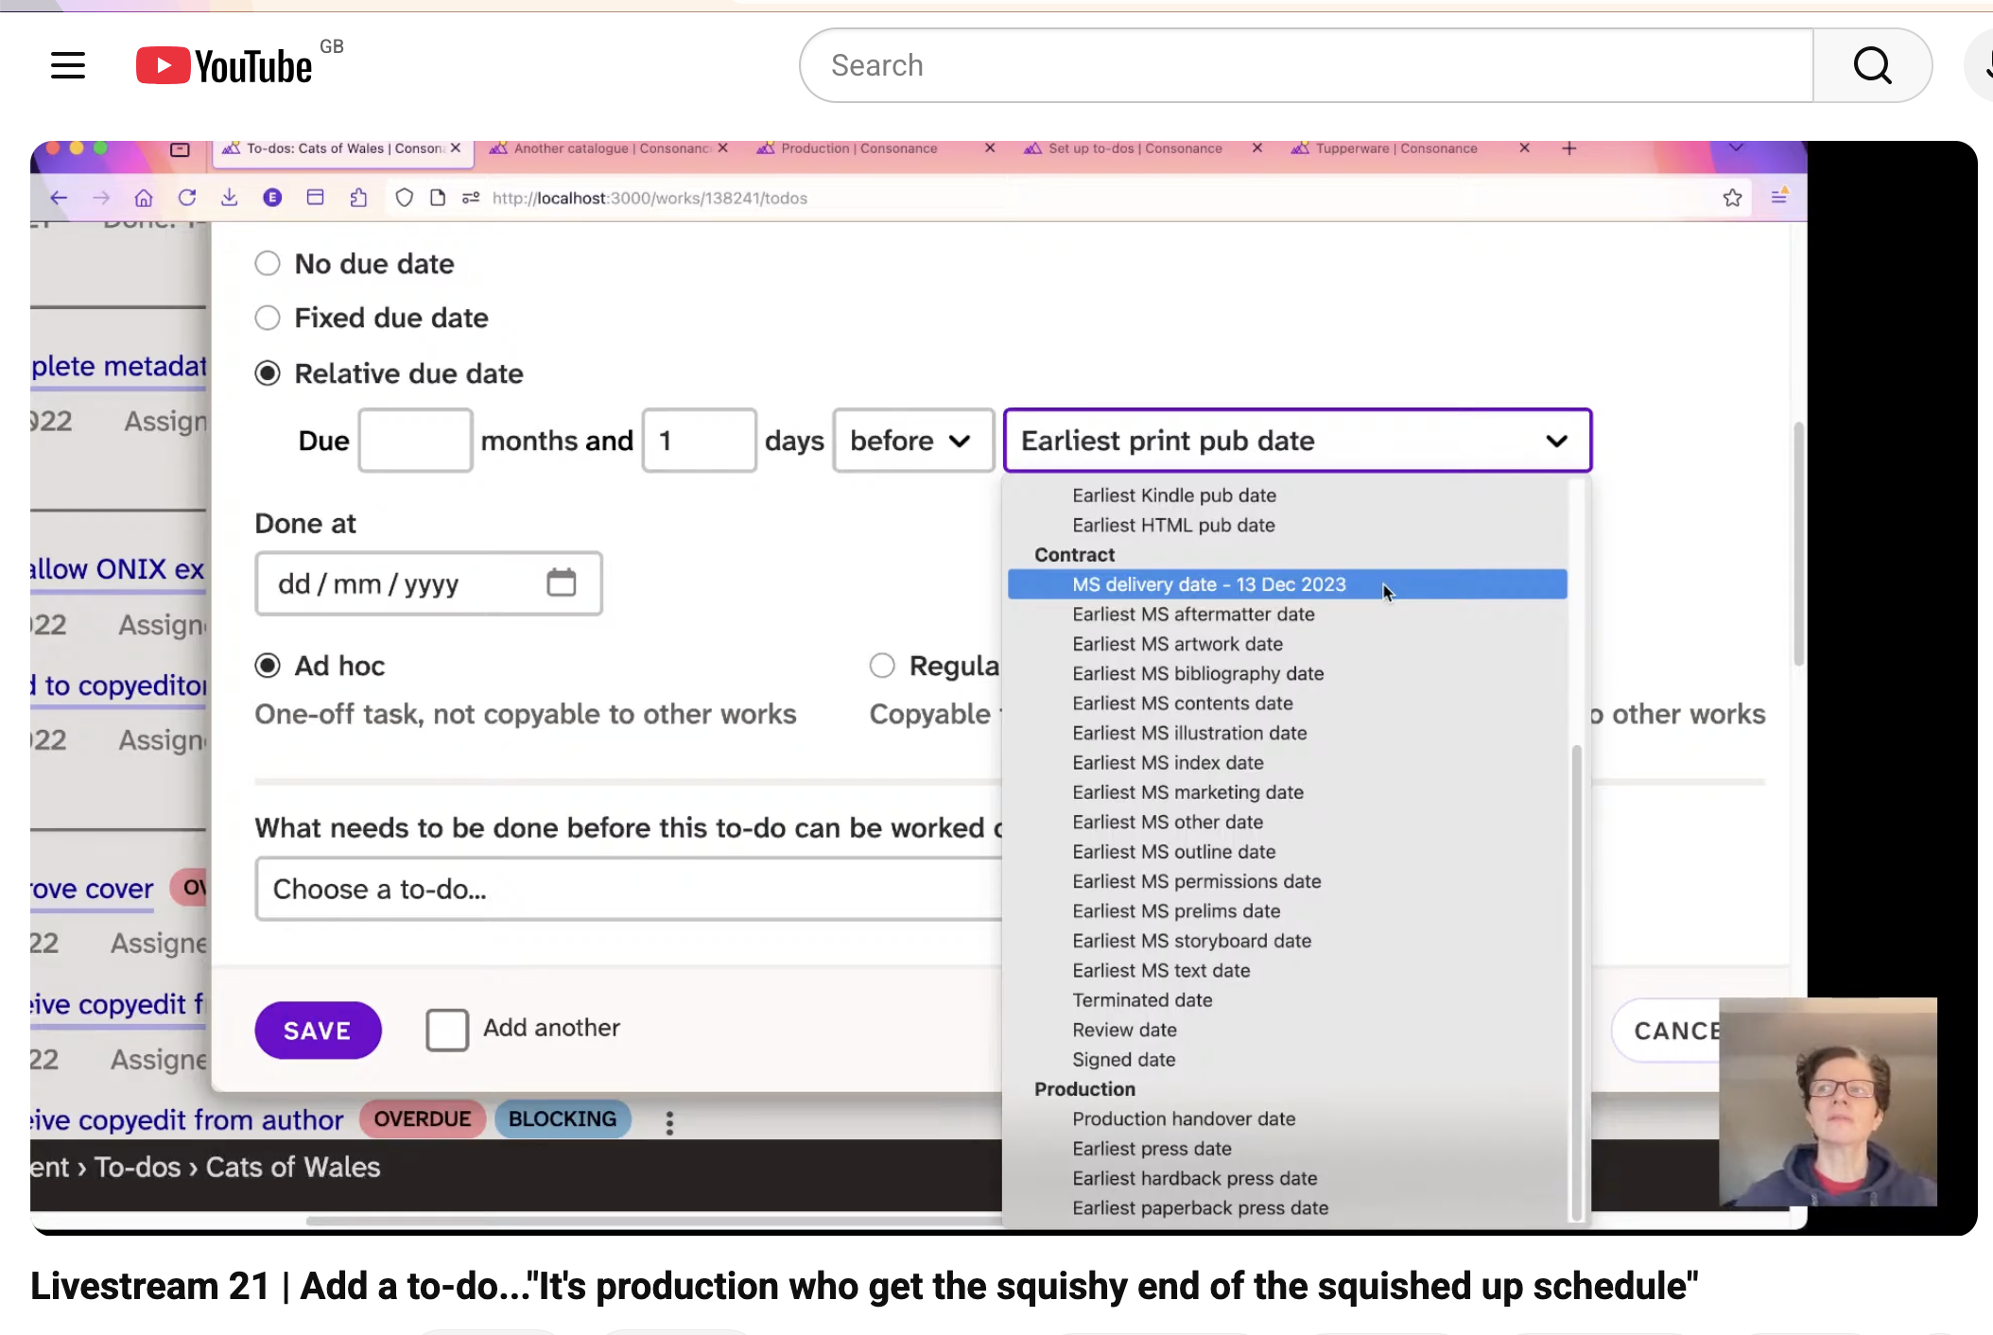Click the presenter webcam thumbnail
The width and height of the screenshot is (1993, 1335).
click(x=1828, y=1102)
